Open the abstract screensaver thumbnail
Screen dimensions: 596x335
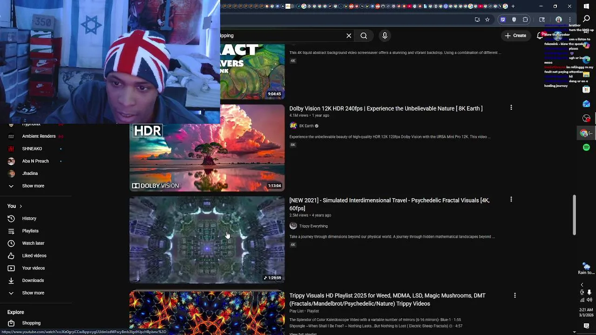[x=252, y=72]
